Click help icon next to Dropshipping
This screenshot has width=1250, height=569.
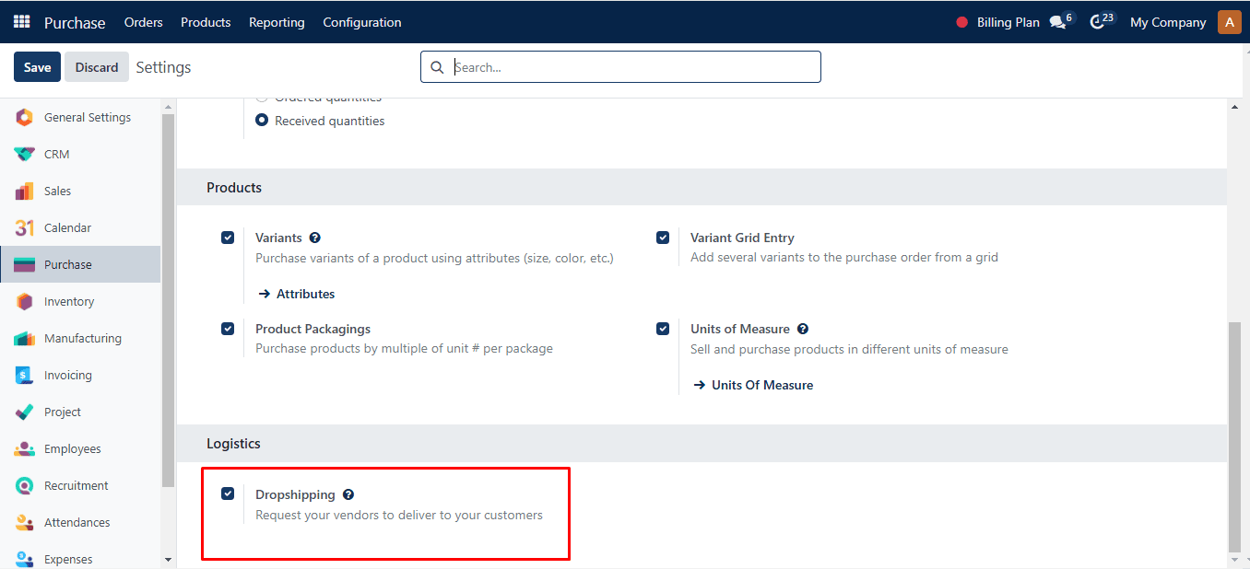(348, 494)
